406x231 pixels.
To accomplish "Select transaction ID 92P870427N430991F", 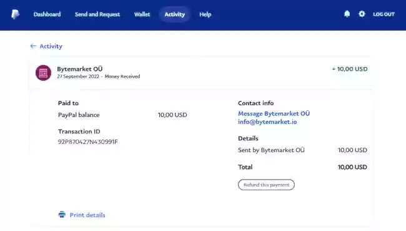I will (88, 141).
